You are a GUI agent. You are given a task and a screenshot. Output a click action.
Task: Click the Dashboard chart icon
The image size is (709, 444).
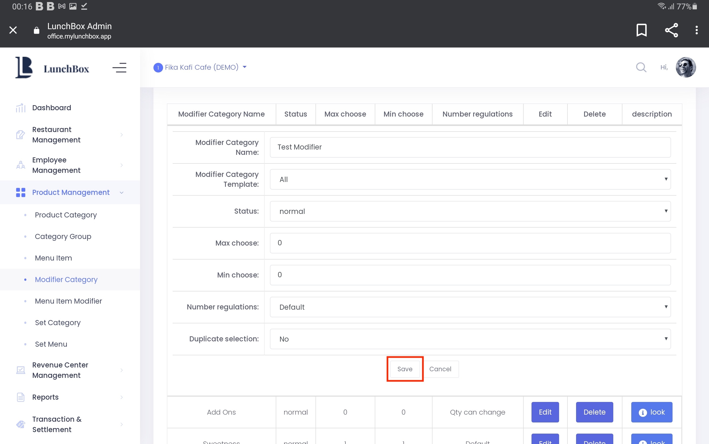point(21,108)
